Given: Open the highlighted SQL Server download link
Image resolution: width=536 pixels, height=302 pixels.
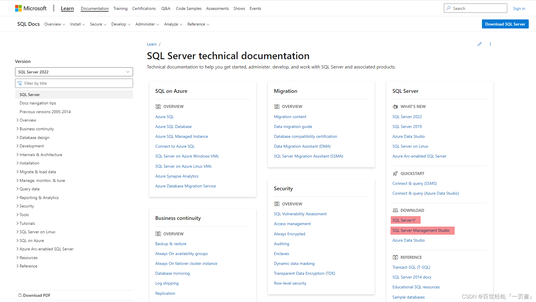Looking at the screenshot, I should [x=404, y=220].
